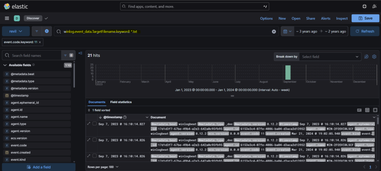Click the Refresh button

pos(364,31)
